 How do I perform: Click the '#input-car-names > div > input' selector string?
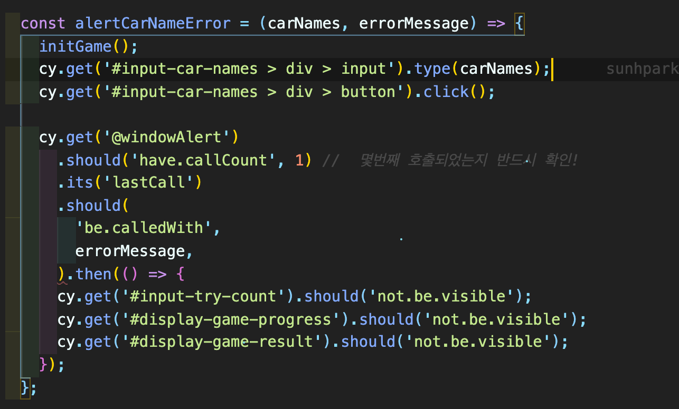point(251,69)
